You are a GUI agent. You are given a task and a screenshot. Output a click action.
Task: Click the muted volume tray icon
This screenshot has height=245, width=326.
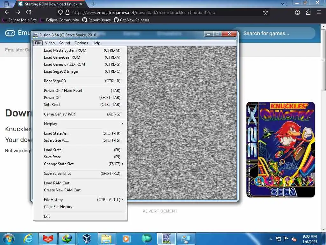[x=294, y=239]
